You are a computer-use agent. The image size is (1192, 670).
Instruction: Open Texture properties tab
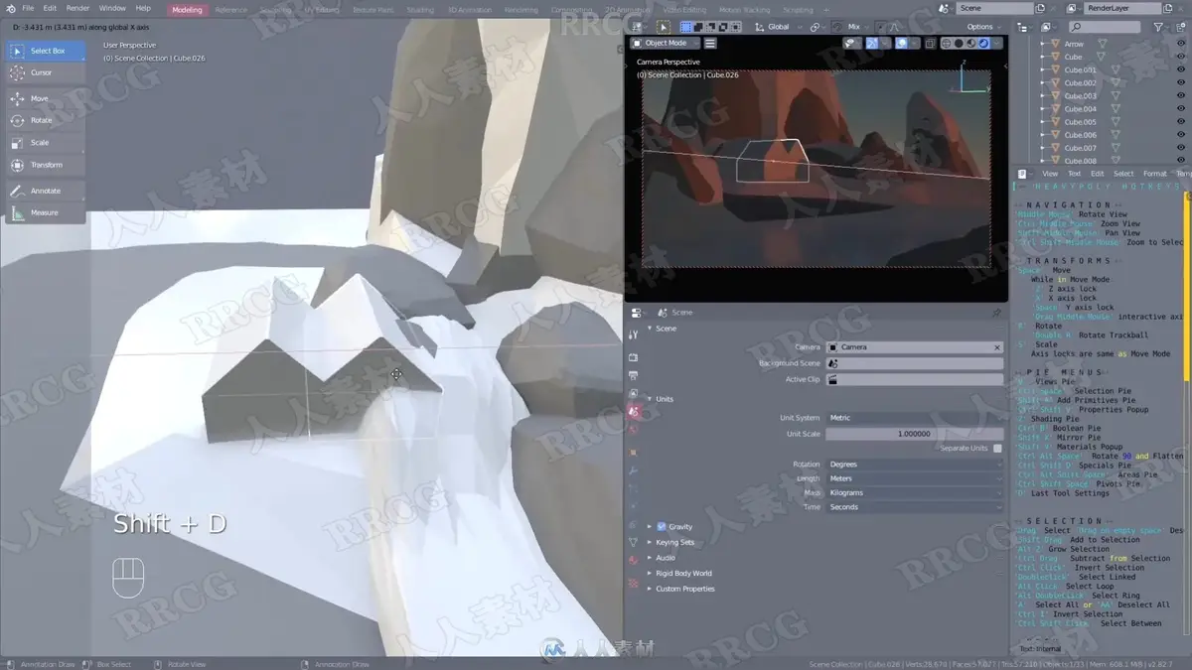[x=633, y=583]
